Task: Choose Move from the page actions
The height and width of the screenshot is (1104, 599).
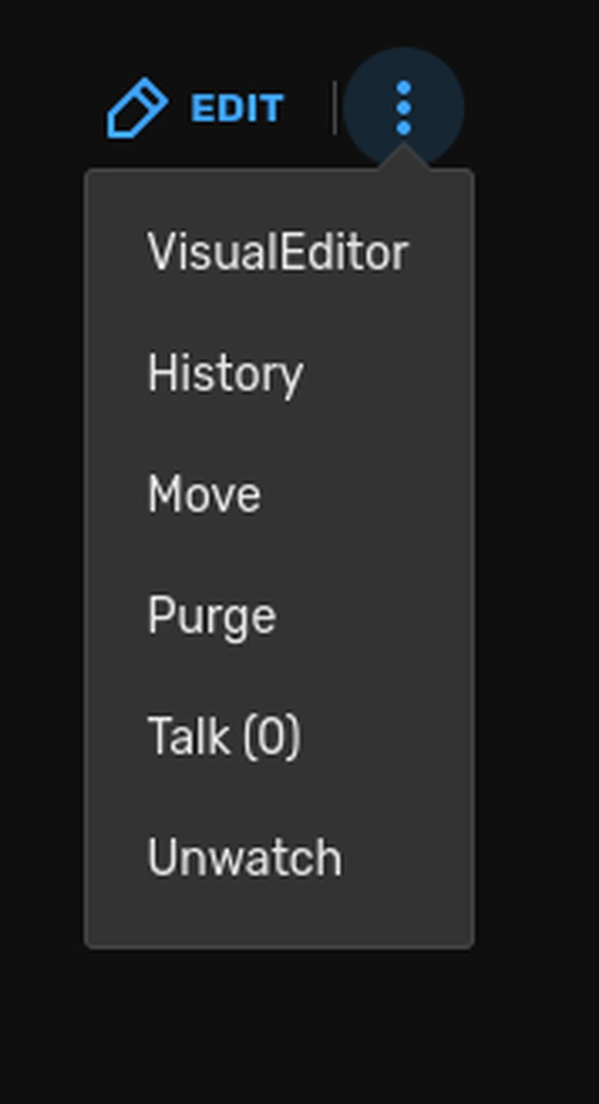Action: pyautogui.click(x=204, y=494)
